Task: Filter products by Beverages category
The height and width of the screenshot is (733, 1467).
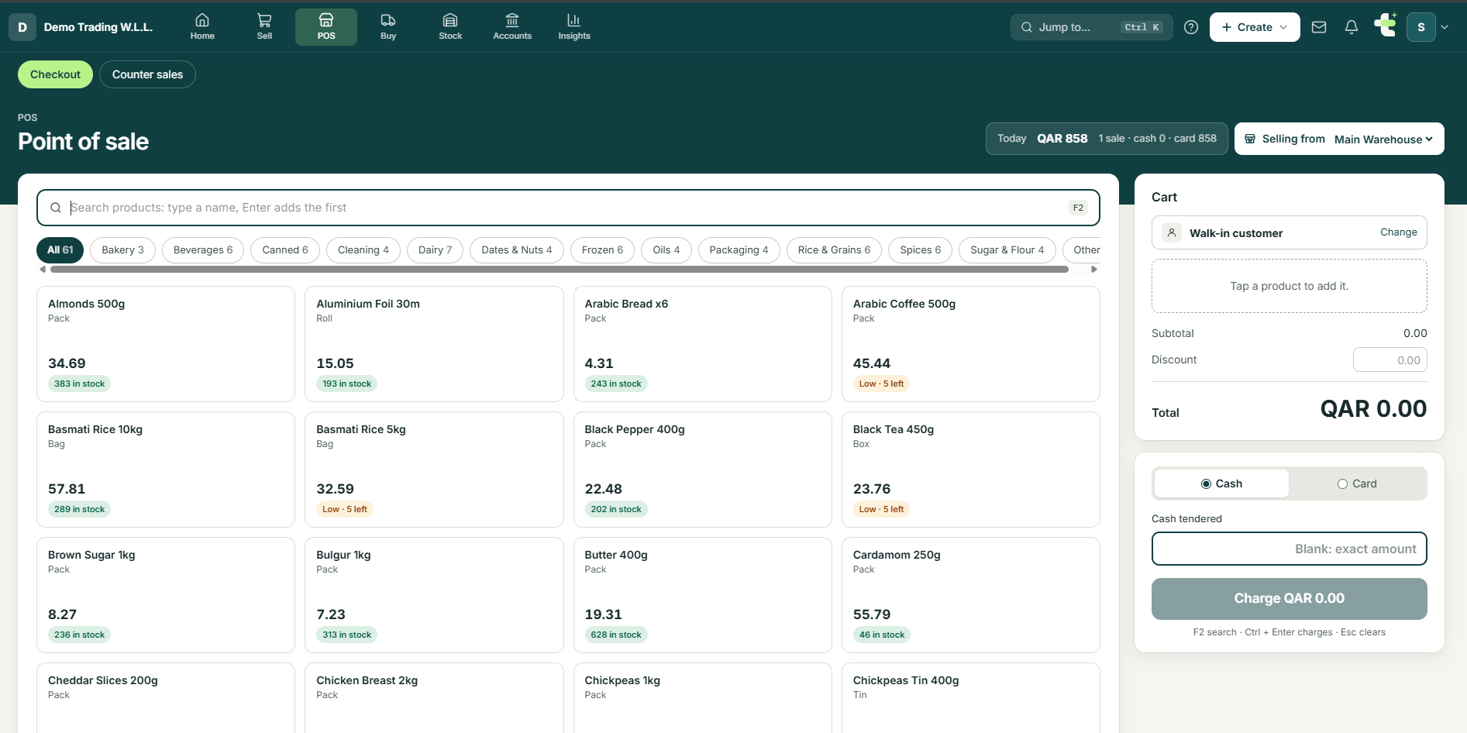Action: [203, 249]
